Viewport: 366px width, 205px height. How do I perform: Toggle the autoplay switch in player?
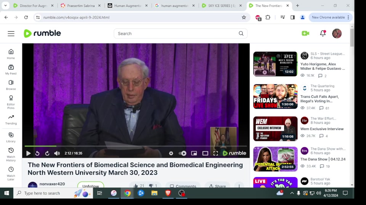(183, 153)
